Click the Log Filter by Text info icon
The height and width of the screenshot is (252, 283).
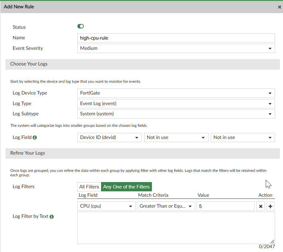point(52,217)
